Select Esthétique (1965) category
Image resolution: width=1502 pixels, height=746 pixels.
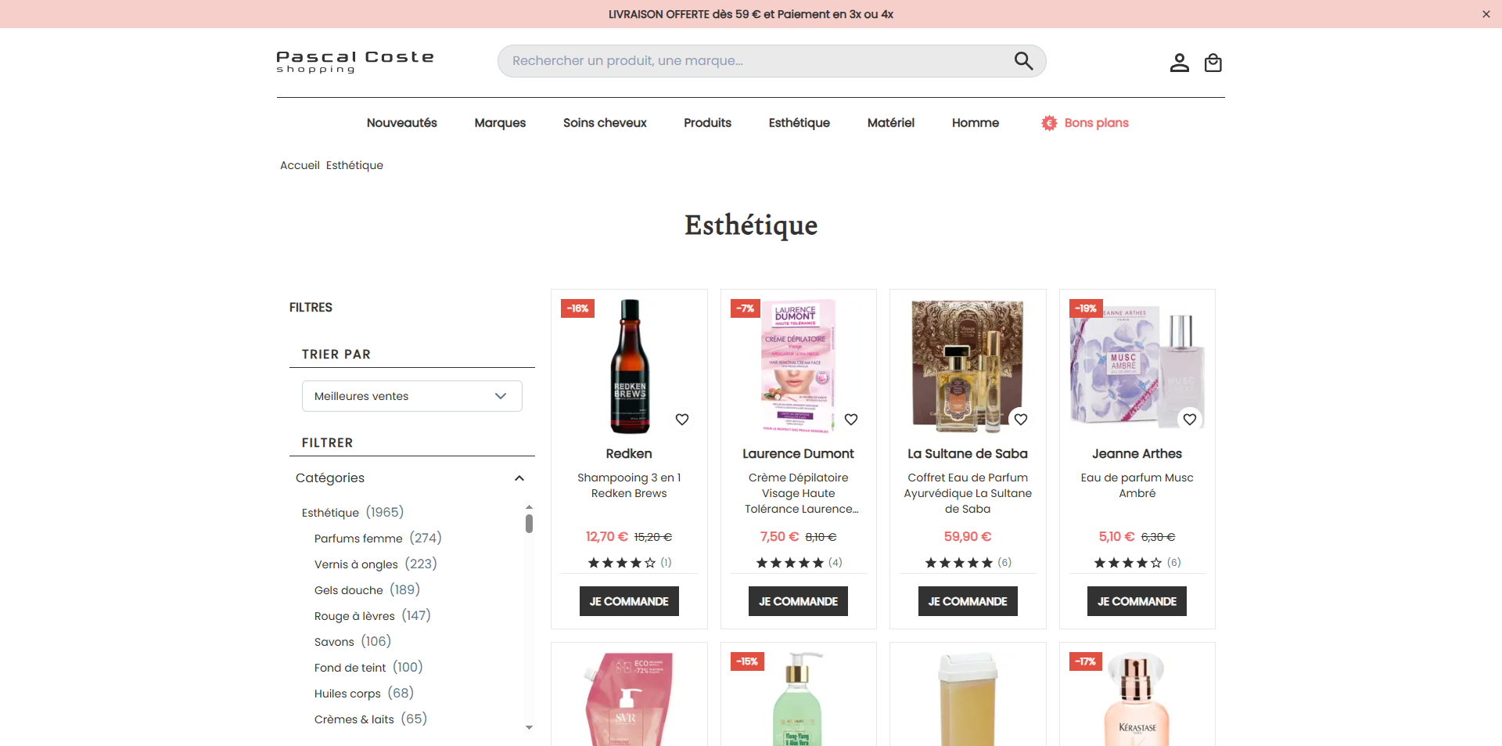pyautogui.click(x=353, y=512)
